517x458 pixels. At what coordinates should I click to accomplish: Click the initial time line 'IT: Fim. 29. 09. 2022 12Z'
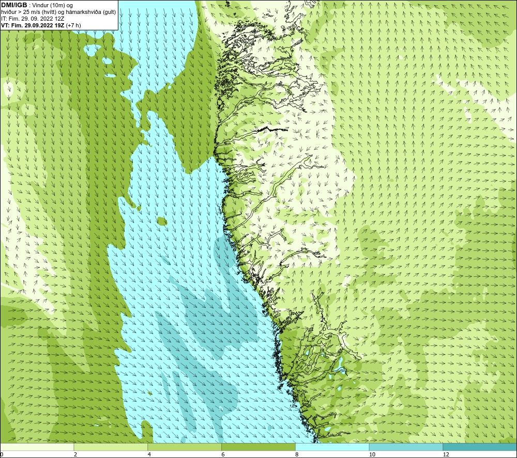pos(33,19)
